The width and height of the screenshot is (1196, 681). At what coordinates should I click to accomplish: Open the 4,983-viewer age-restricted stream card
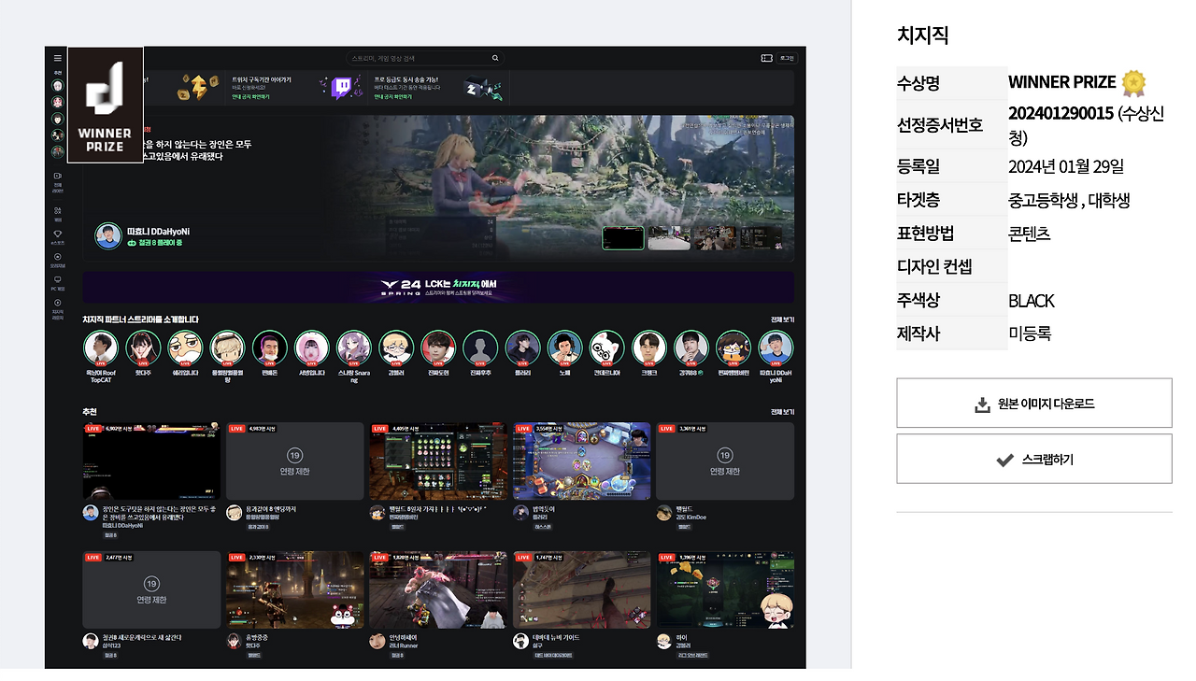pyautogui.click(x=294, y=461)
